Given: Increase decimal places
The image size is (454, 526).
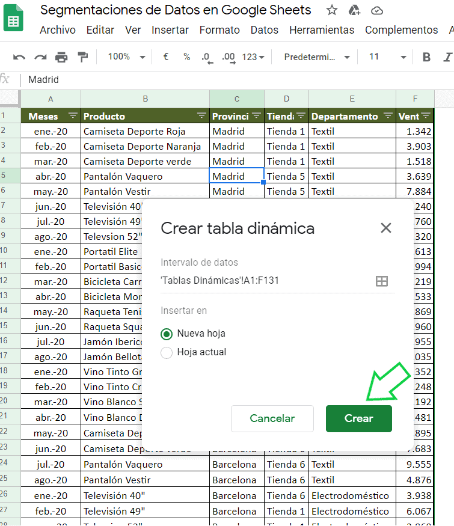Looking at the screenshot, I should click(x=229, y=58).
